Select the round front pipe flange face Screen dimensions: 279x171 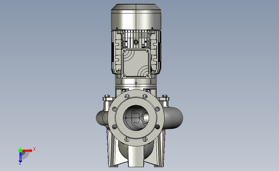136,118
